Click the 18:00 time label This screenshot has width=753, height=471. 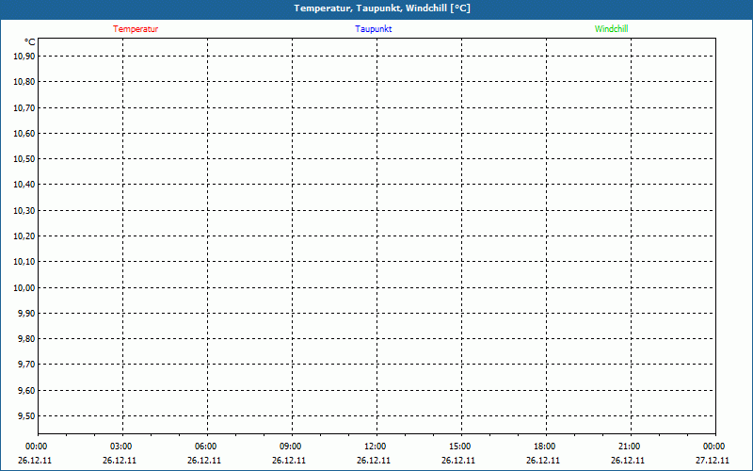(544, 447)
